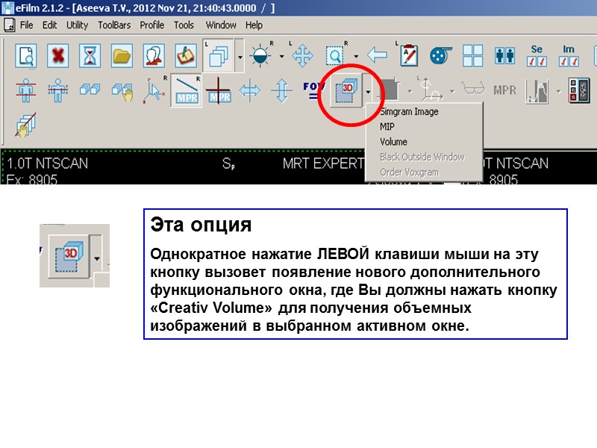Image resolution: width=597 pixels, height=448 pixels.
Task: Click the horizontal flip arrows icon
Action: pyautogui.click(x=250, y=90)
